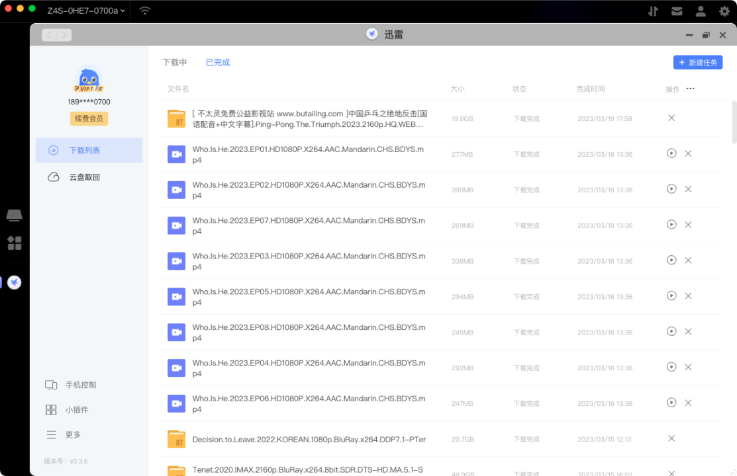This screenshot has width=737, height=476.
Task: Click the 19.6GB size cell
Action: coord(462,119)
